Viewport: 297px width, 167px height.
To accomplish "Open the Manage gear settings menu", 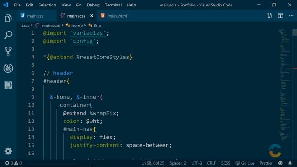I will (x=8, y=151).
